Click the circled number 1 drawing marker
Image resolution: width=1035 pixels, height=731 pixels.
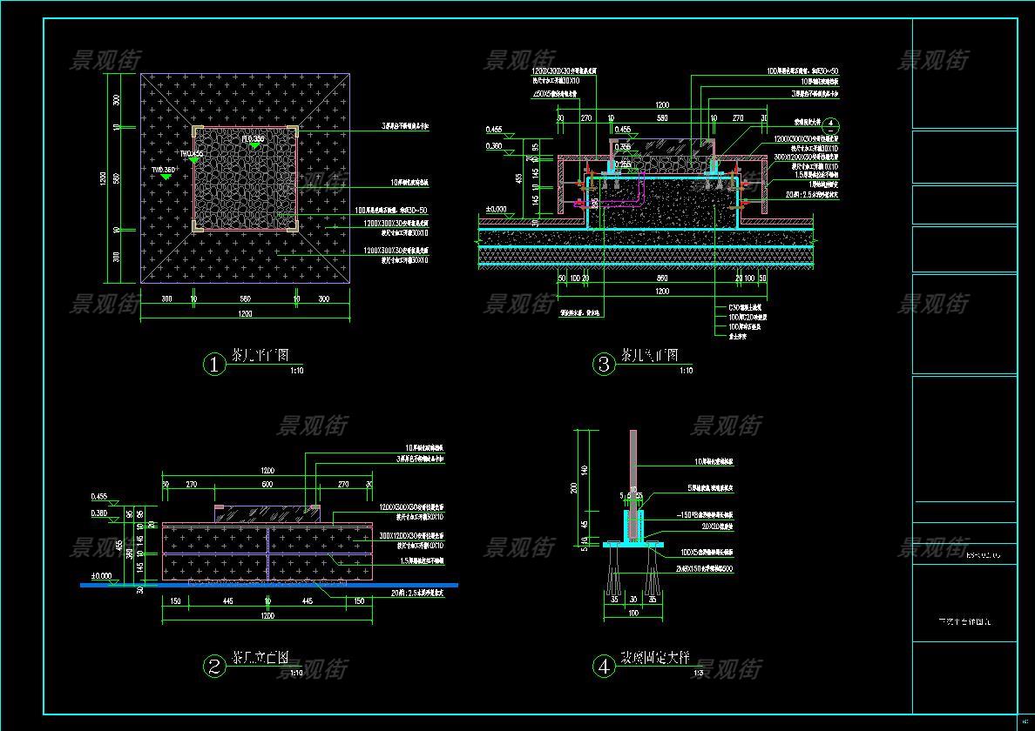coord(214,364)
